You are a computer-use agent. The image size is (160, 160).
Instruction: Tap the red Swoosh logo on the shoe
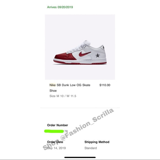(85, 54)
